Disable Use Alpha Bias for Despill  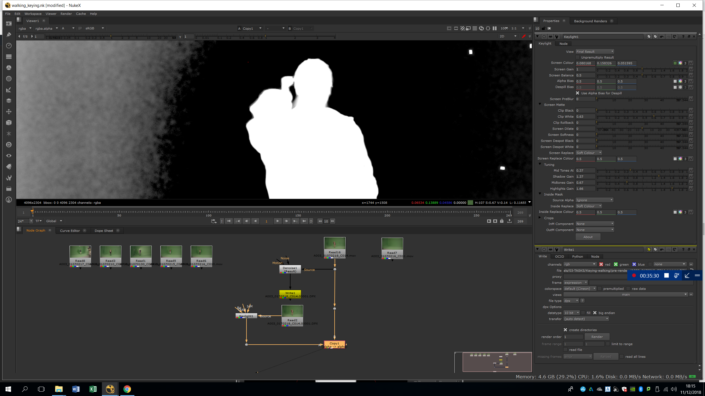tap(578, 93)
